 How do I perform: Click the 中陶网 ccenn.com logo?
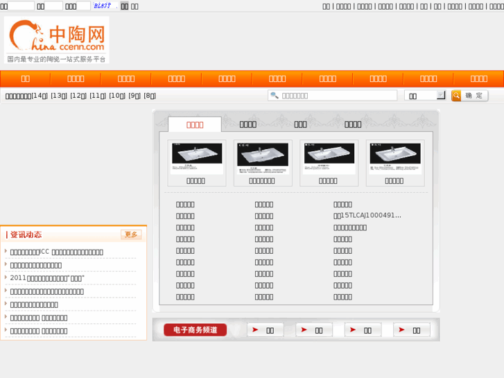[x=57, y=40]
